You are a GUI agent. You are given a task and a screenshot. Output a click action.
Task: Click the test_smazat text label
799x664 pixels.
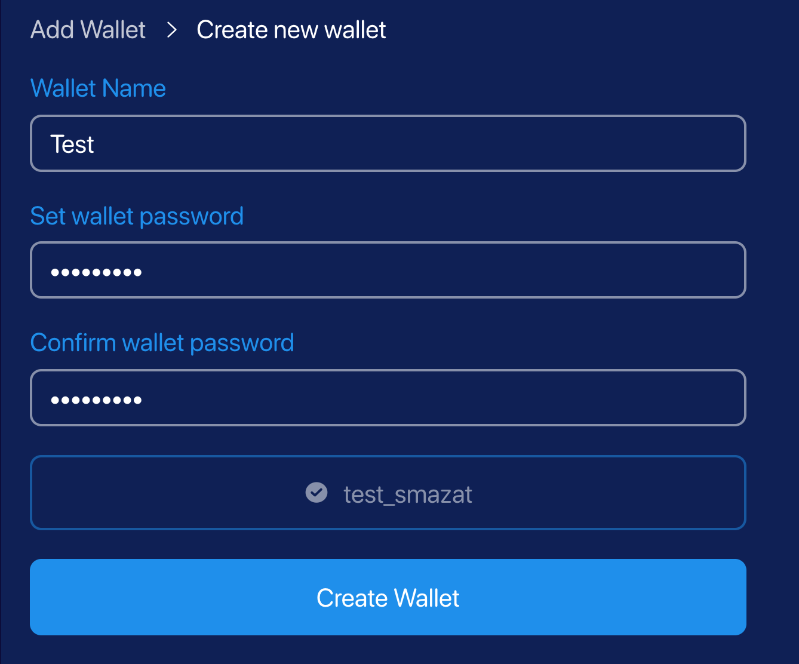click(408, 494)
